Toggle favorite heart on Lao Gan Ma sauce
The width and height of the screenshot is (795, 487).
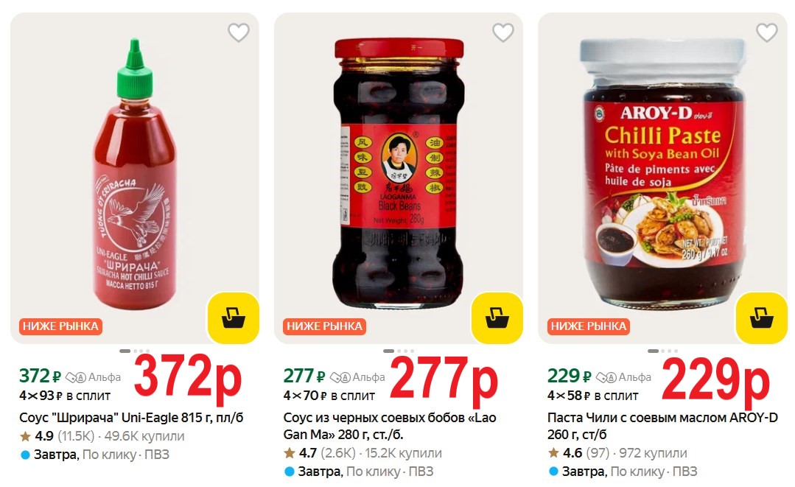pyautogui.click(x=503, y=33)
